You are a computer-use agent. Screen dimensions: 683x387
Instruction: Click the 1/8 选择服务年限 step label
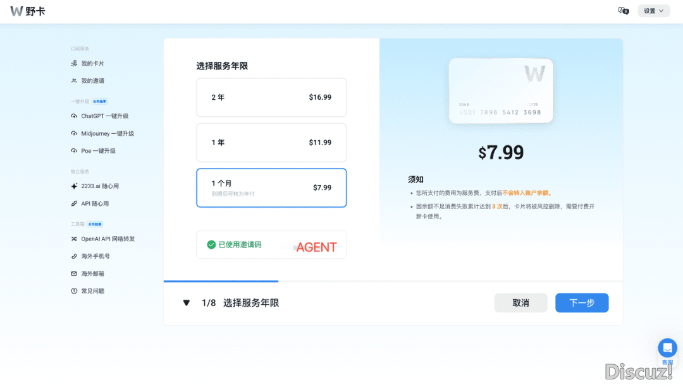coord(240,303)
